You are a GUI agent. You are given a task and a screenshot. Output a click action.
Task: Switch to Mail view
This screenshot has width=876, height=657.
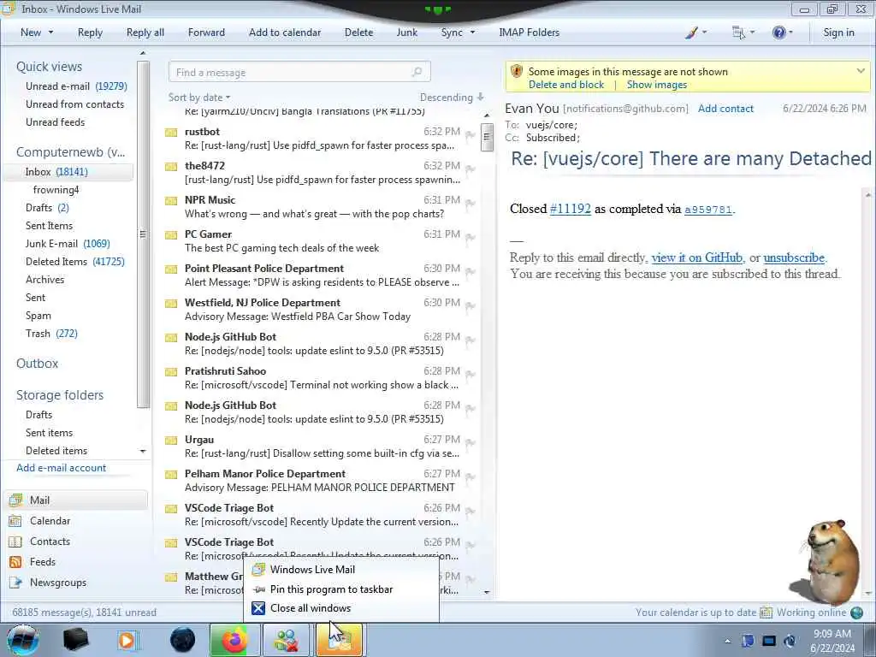[x=75, y=500]
